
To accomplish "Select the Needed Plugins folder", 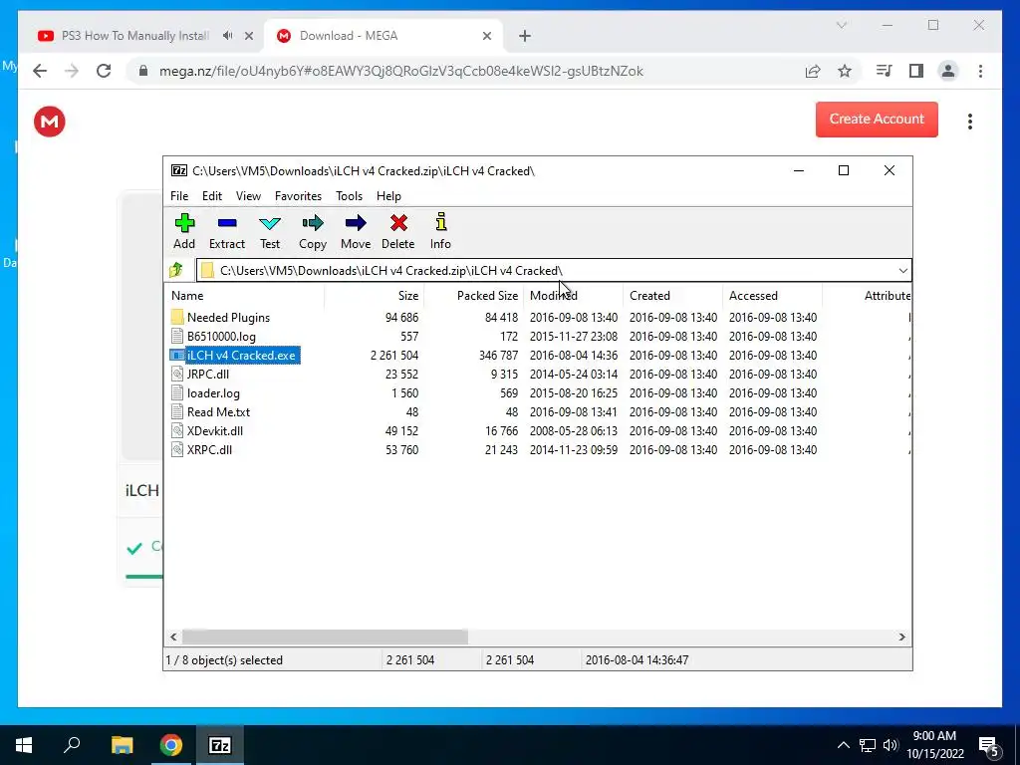I will [228, 318].
